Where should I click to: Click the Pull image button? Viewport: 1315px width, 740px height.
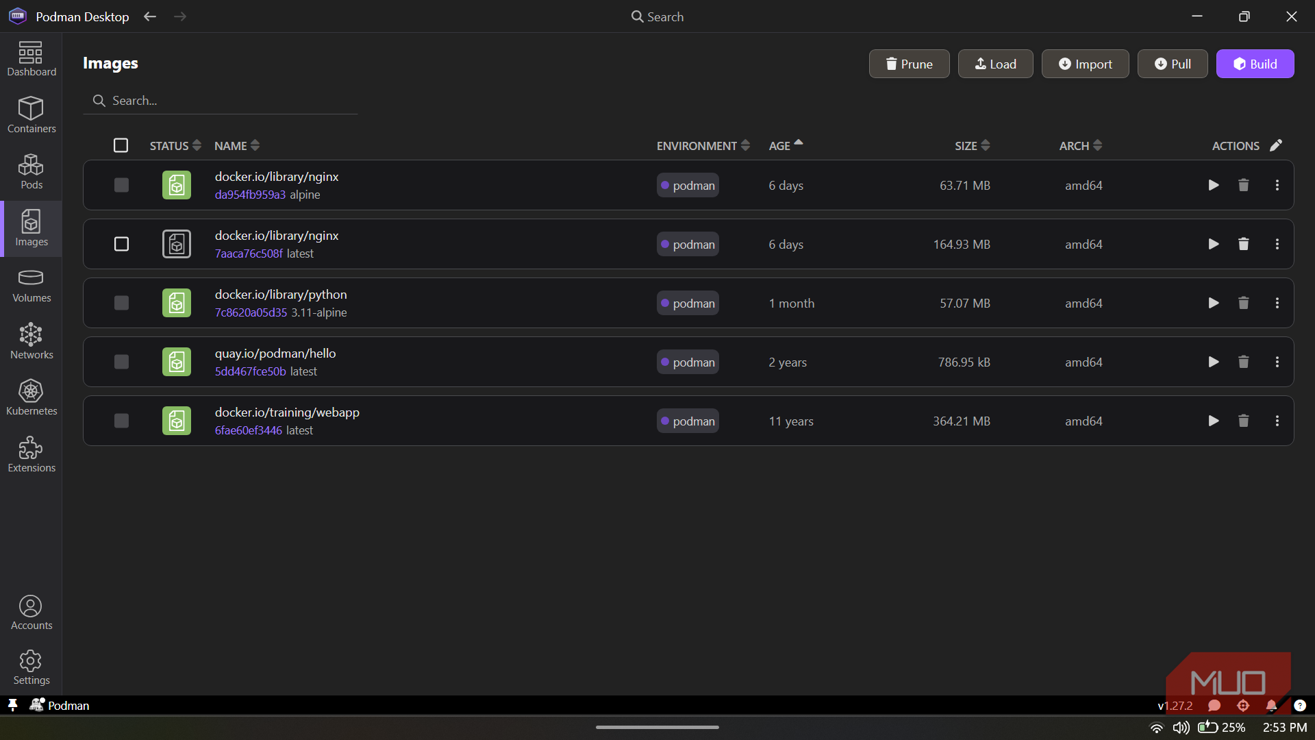click(x=1173, y=64)
